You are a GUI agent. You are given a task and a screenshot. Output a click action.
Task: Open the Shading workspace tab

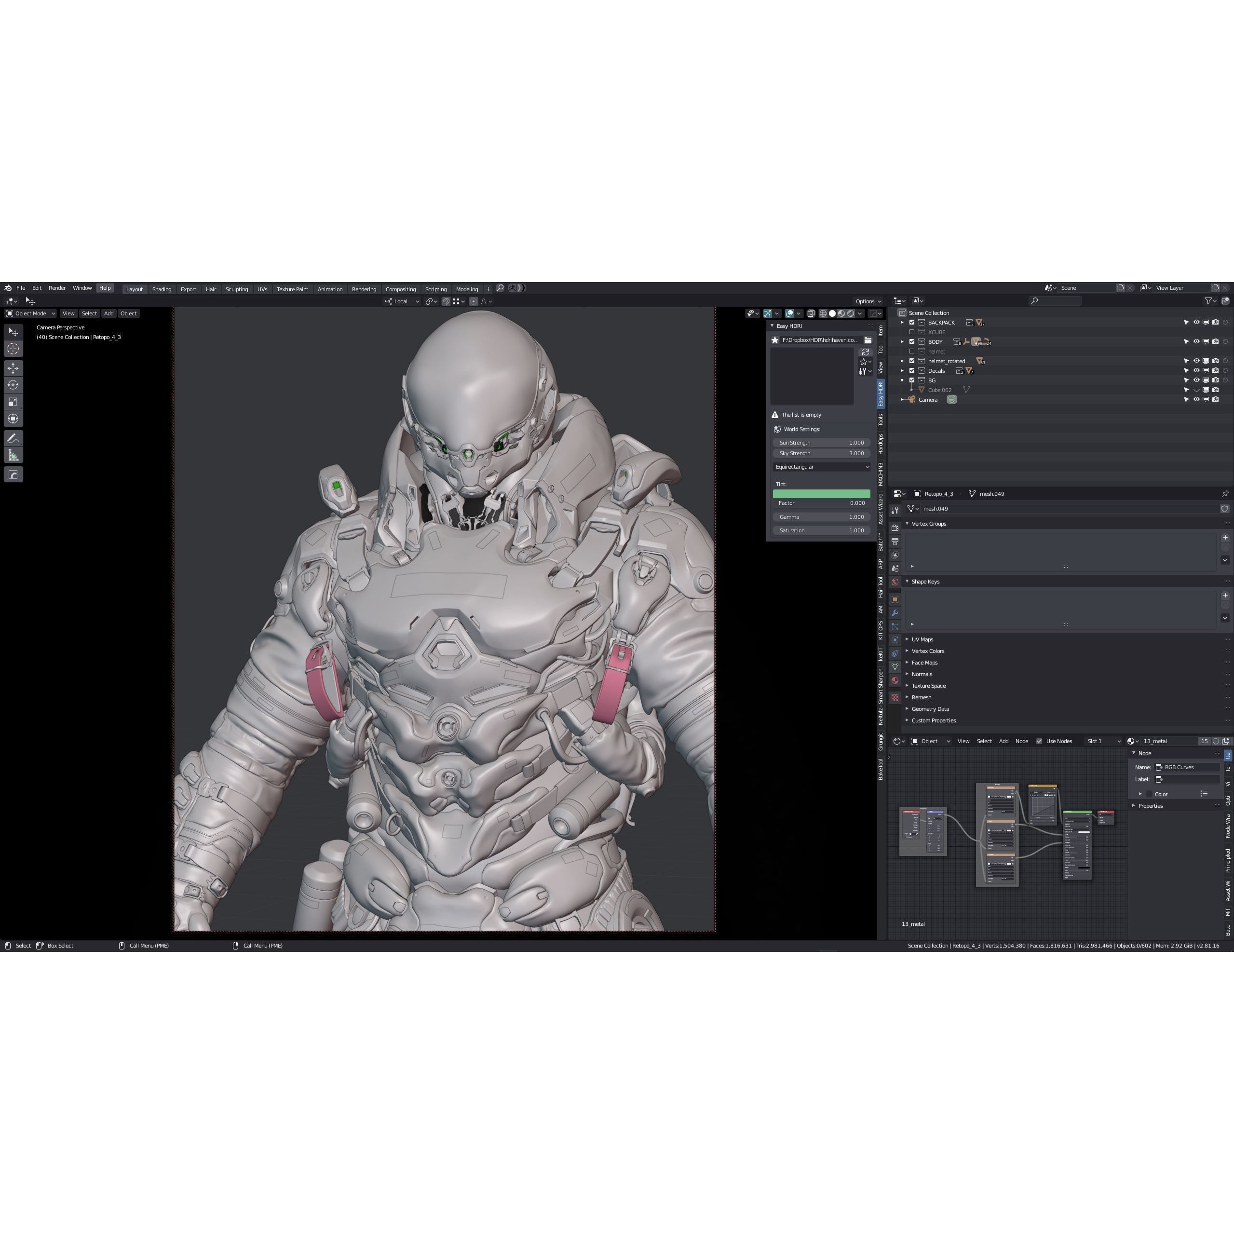[162, 289]
